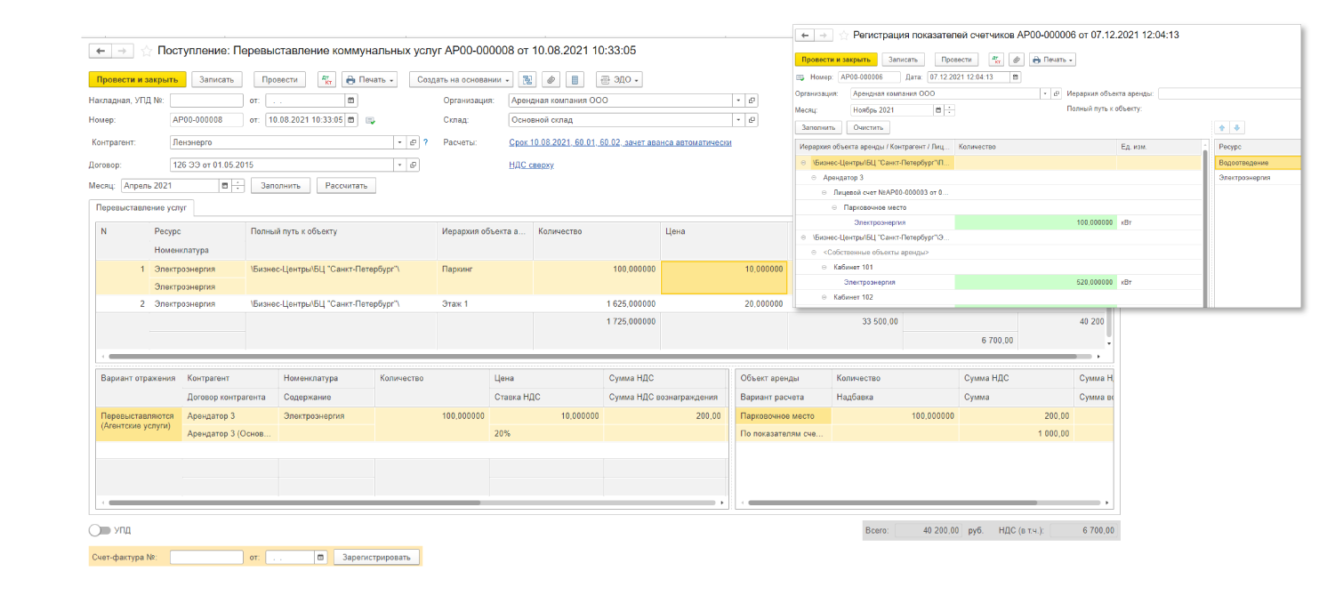Viewport: 1335px width, 604px height.
Task: Open the Организация dropdown in Поступление form
Action: pos(738,101)
